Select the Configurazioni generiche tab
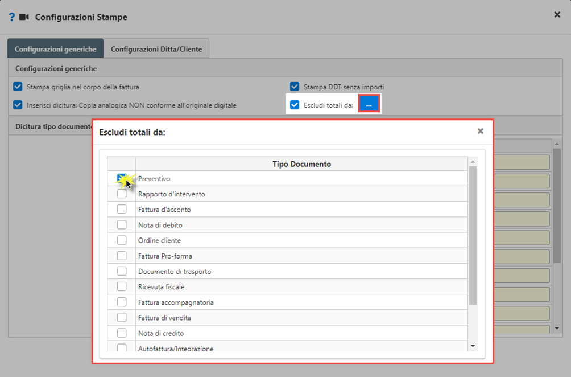Screen dimensions: 571x377 point(55,49)
